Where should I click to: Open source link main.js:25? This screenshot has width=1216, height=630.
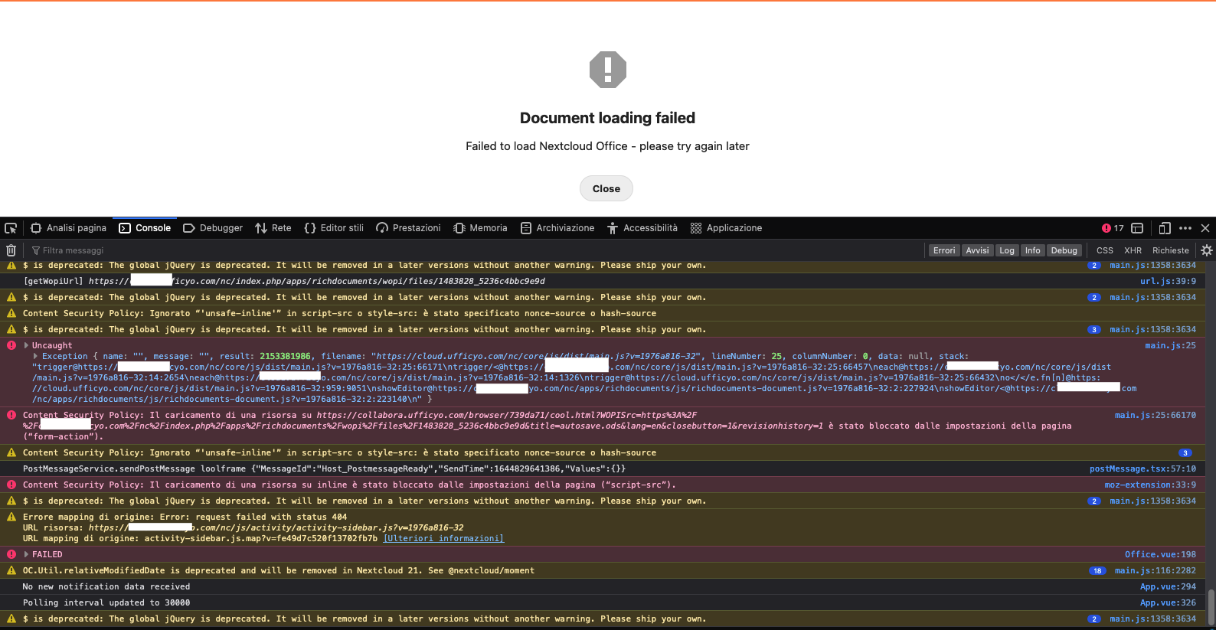(1170, 345)
